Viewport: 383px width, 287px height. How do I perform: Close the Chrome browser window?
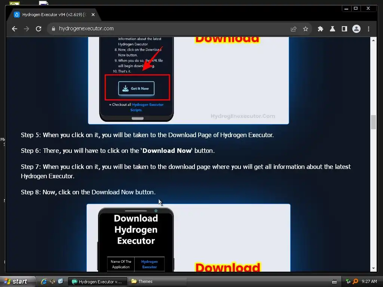coord(368,9)
